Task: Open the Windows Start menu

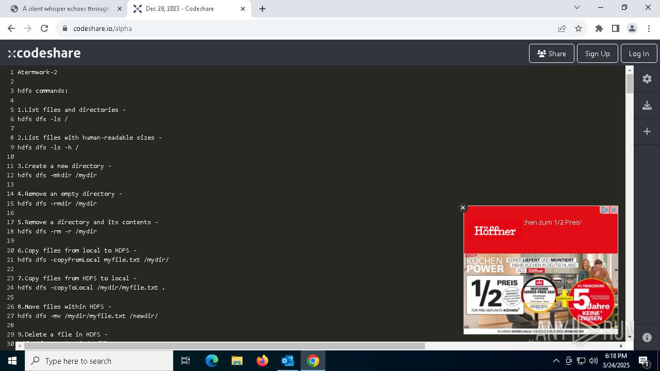Action: (12, 361)
